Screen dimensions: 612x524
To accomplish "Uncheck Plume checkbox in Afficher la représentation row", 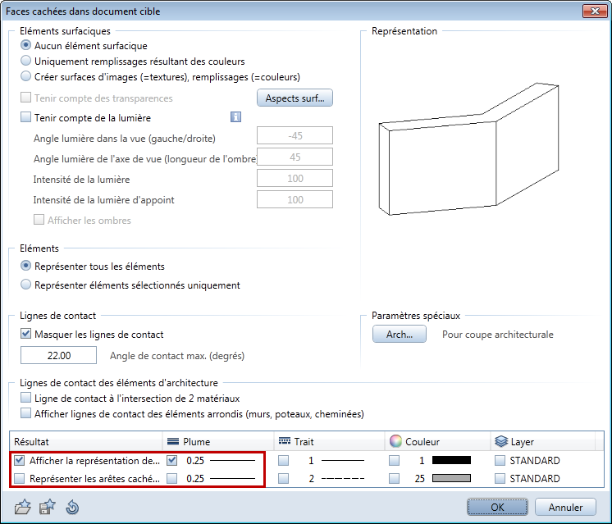I will pos(171,460).
